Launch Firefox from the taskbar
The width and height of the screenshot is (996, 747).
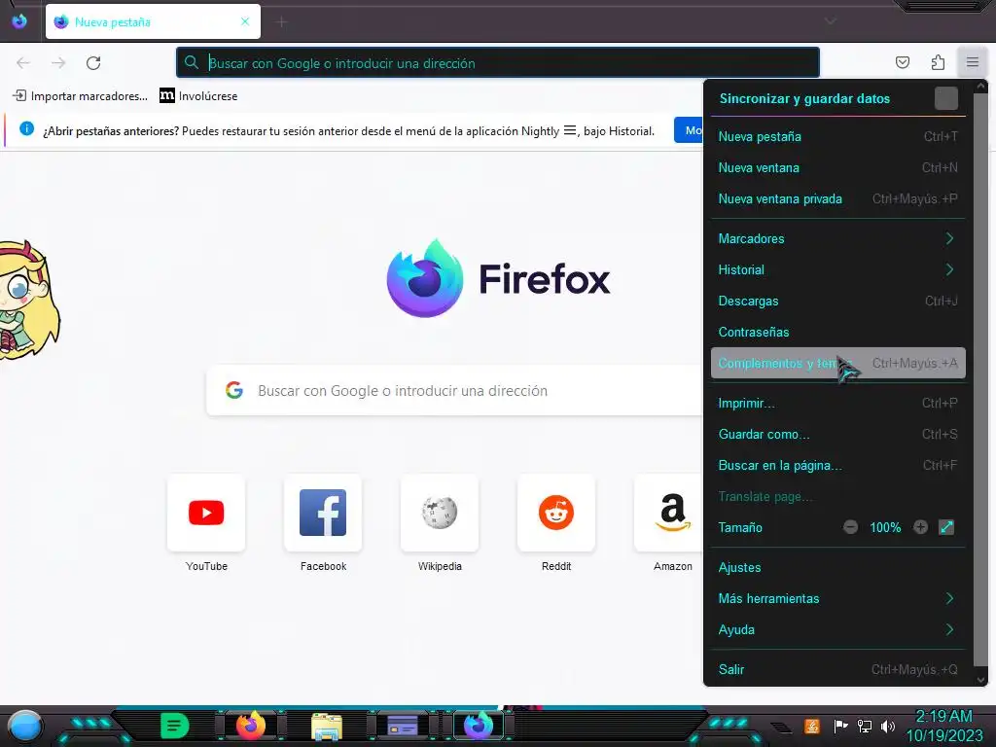pos(251,726)
